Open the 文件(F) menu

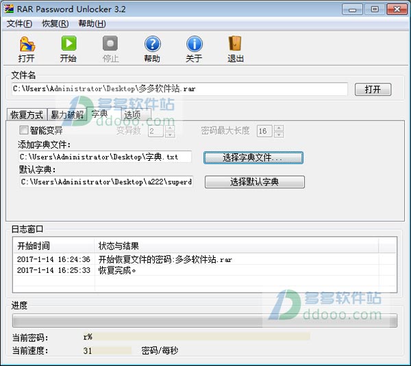pos(19,23)
